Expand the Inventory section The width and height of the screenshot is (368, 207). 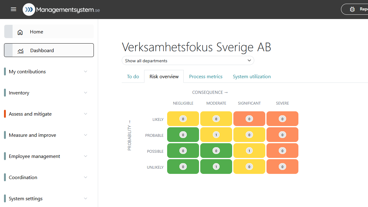(86, 93)
